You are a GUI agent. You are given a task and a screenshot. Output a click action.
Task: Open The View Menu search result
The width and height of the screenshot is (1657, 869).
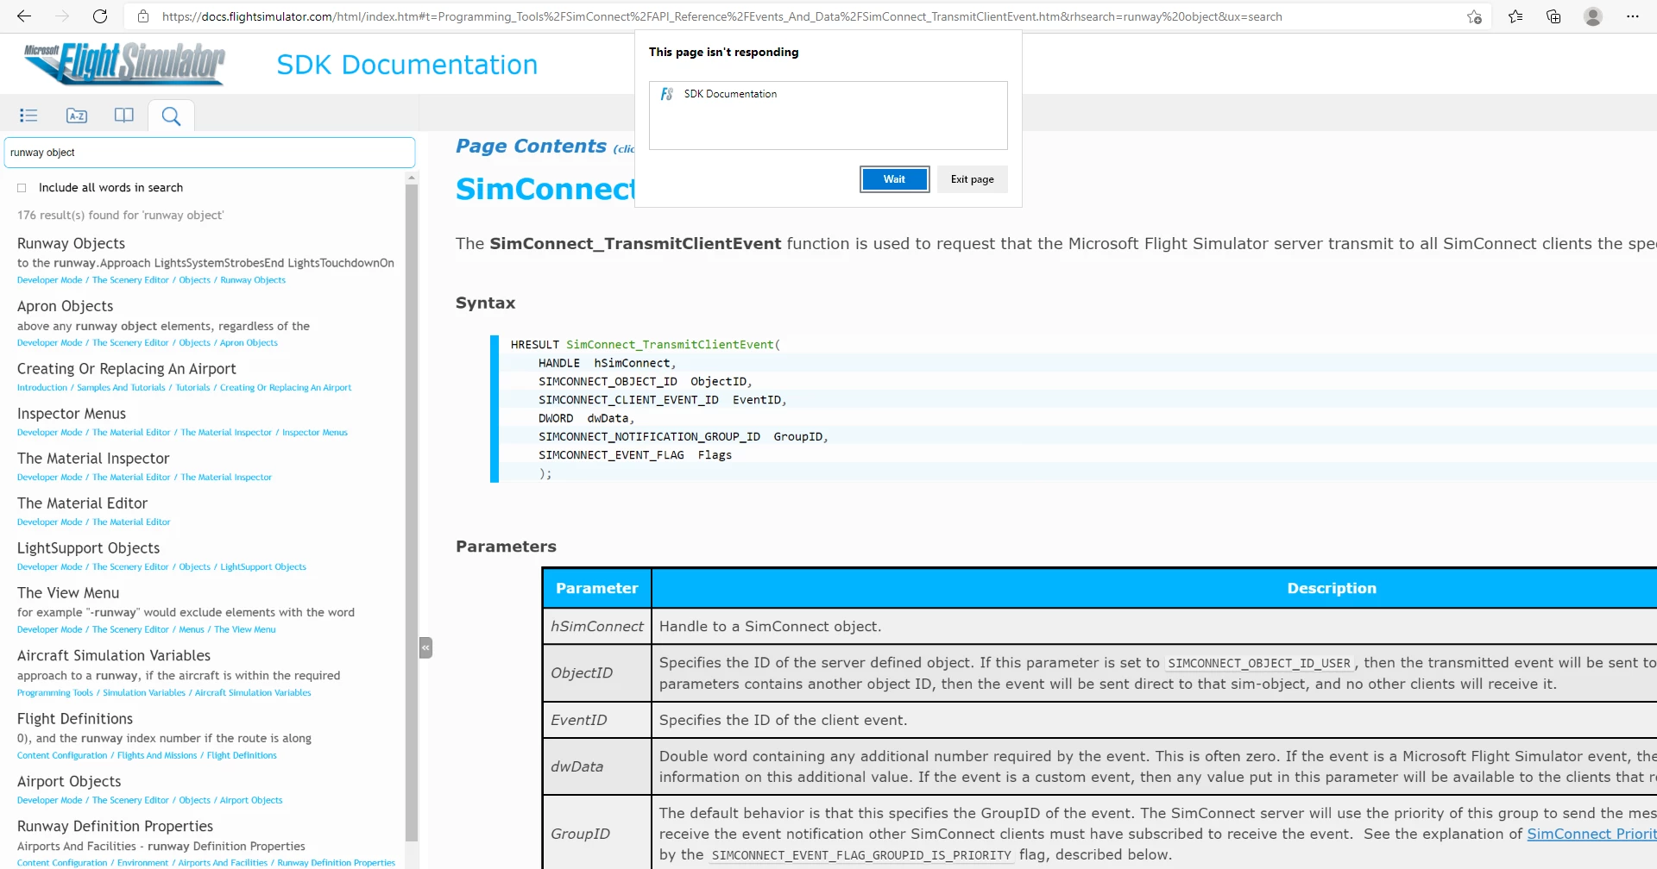pos(68,593)
